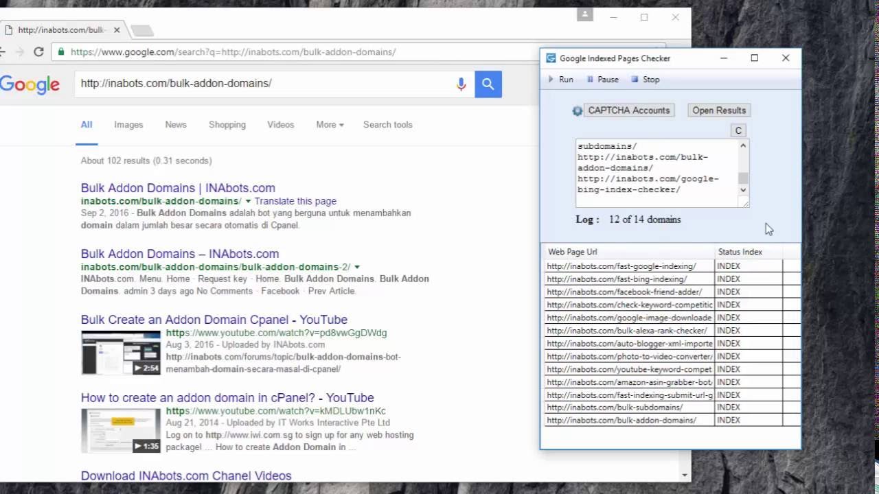Select the photo-to-video-converter row
The width and height of the screenshot is (879, 494).
coord(672,356)
